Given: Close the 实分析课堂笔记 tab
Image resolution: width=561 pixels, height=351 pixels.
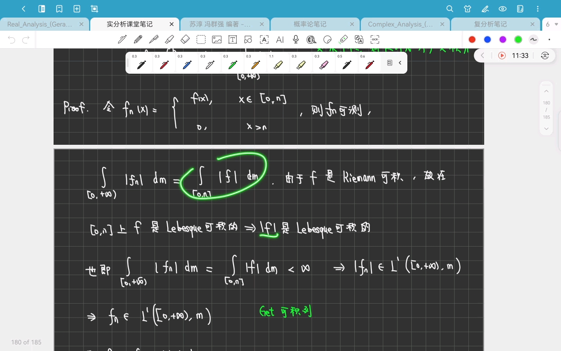Looking at the screenshot, I should click(172, 24).
